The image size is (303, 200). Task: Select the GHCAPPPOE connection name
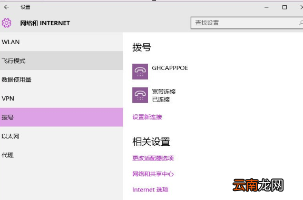click(170, 68)
